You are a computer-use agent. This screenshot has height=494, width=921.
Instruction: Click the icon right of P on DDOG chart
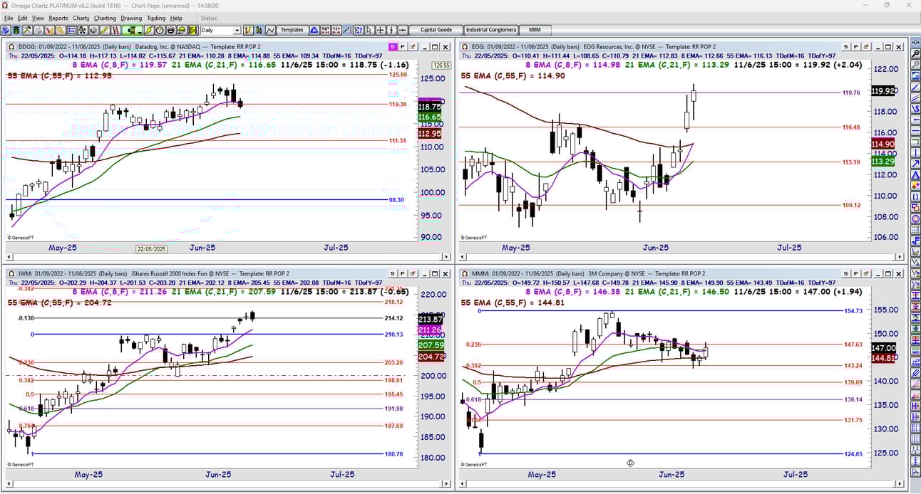click(x=412, y=47)
